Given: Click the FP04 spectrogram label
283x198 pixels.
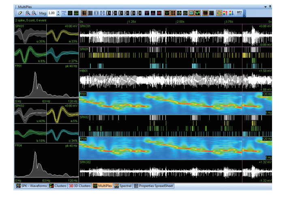Looking at the screenshot, I should pos(83,139).
